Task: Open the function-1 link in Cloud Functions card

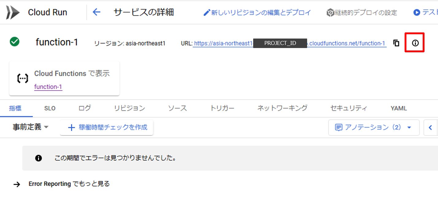Action: click(48, 87)
